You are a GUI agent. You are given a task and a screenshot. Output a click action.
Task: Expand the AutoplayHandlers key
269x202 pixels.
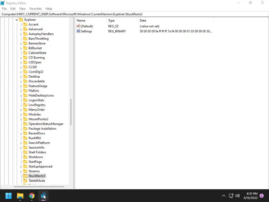coord(21,34)
